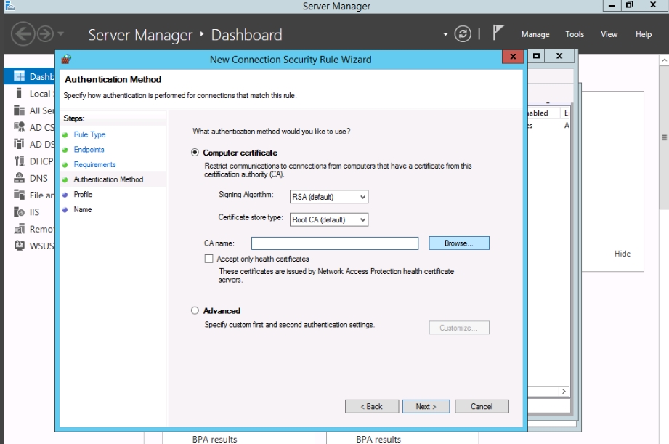669x444 pixels.
Task: Open the AD DS role icon
Action: [x=19, y=145]
